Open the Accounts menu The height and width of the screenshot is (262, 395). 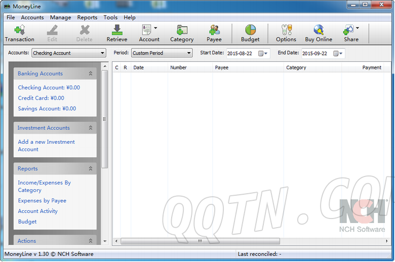[x=32, y=17]
